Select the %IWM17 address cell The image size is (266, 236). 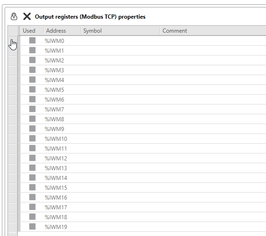coord(62,207)
